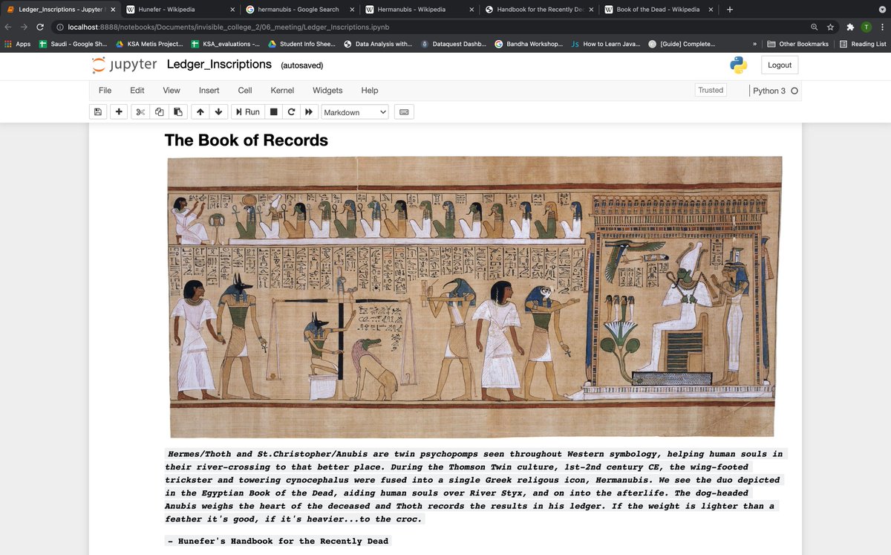Open the Reading List
This screenshot has height=555, width=891.
click(862, 44)
